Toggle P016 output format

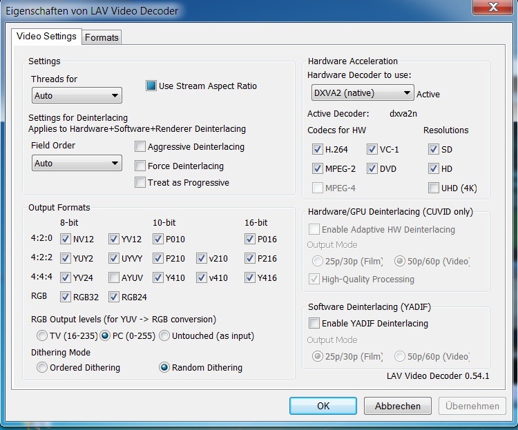[x=250, y=239]
